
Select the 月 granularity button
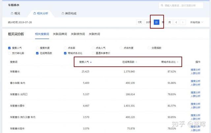pyautogui.click(x=169, y=22)
